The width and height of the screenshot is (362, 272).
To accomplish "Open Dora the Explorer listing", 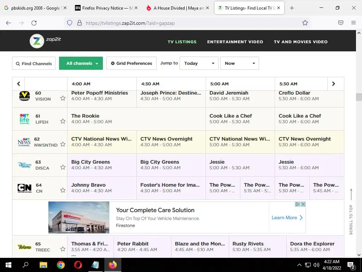I will 315,246.
